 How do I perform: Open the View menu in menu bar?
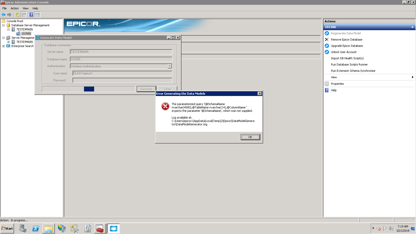pyautogui.click(x=25, y=8)
